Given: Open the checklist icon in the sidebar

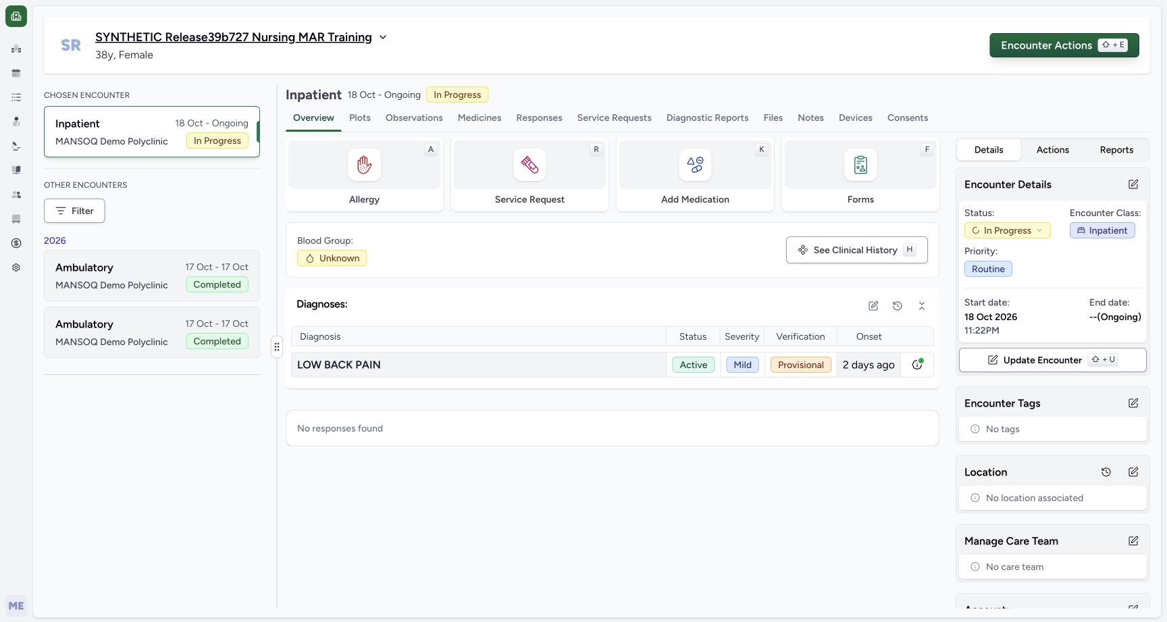Looking at the screenshot, I should pyautogui.click(x=16, y=97).
